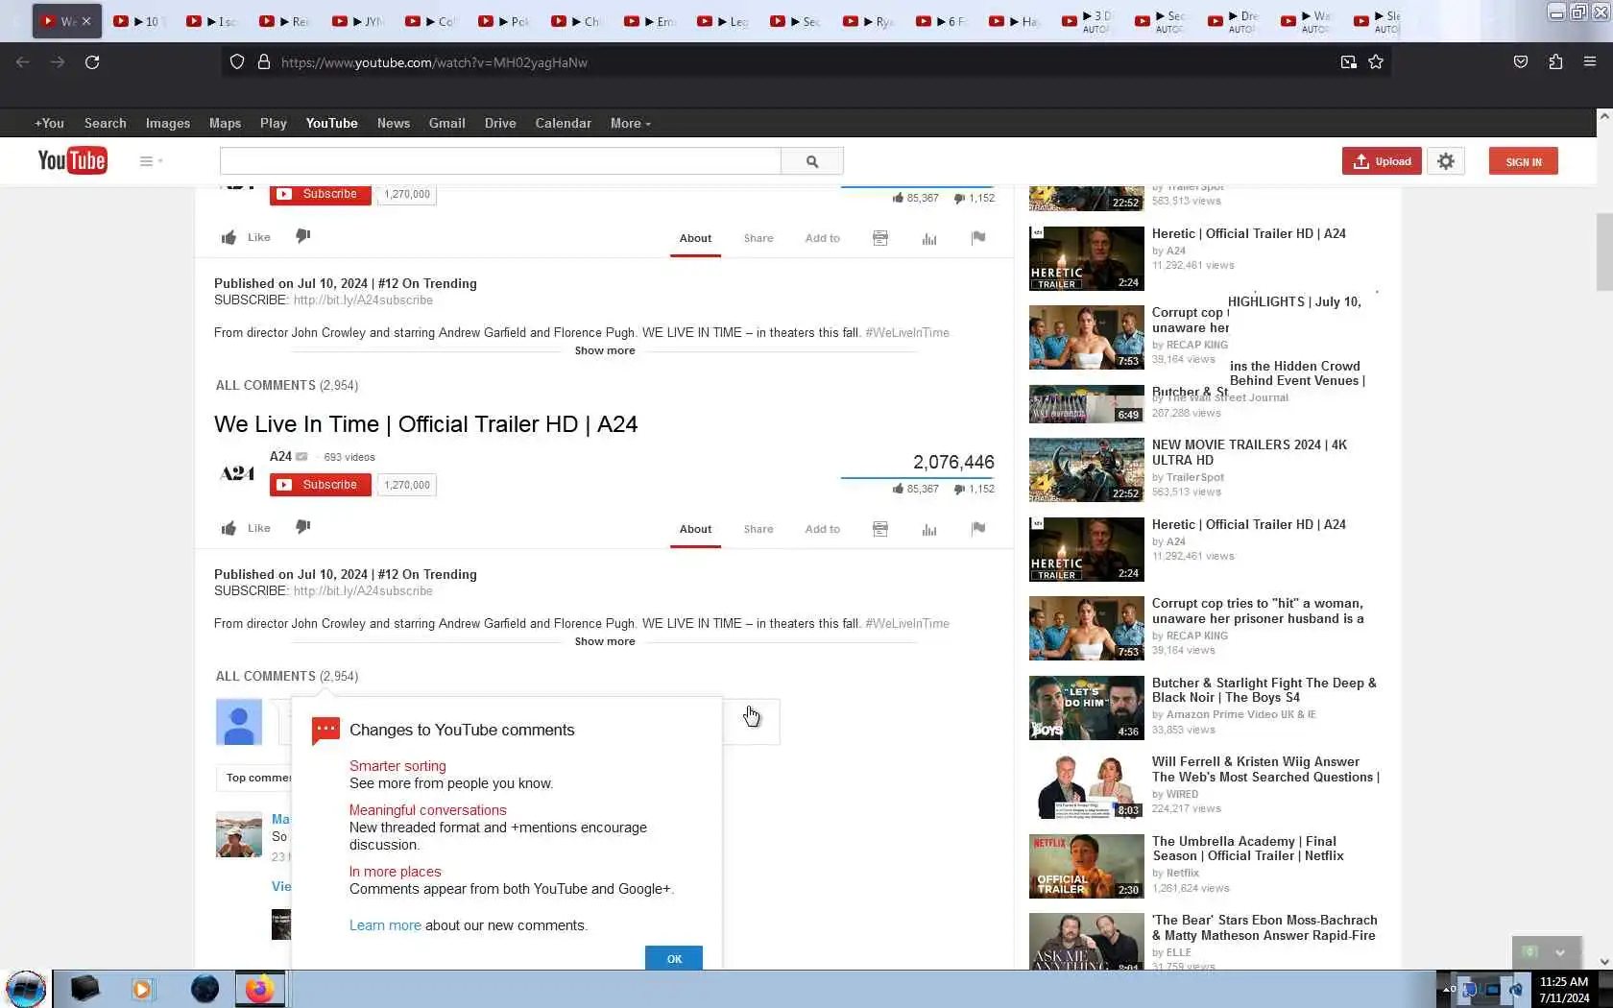This screenshot has height=1008, width=1613.
Task: Bookmark this page with the star icon
Action: click(x=1376, y=62)
